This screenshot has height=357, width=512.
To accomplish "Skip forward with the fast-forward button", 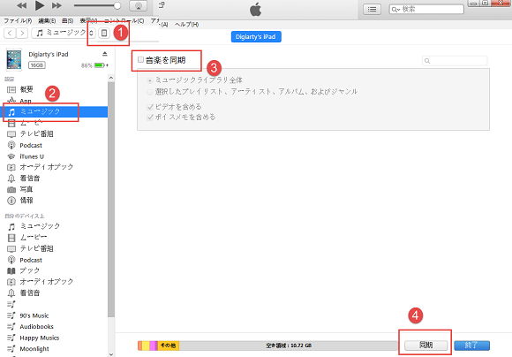I will (x=56, y=5).
